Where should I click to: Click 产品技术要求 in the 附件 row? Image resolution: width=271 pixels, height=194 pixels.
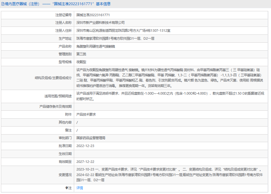[x=86, y=114]
